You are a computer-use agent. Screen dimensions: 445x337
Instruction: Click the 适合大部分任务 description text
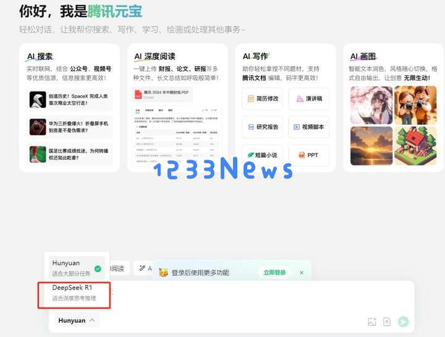coord(71,274)
